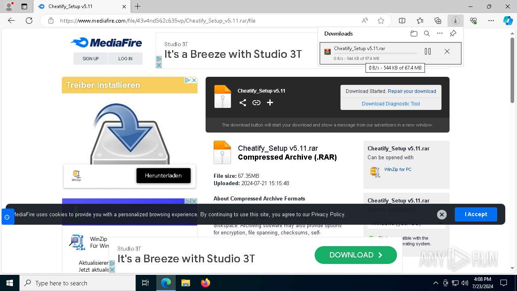517x291 pixels.
Task: Click the Cheatify_Setup v5.11.rar download entry name
Action: [359, 48]
